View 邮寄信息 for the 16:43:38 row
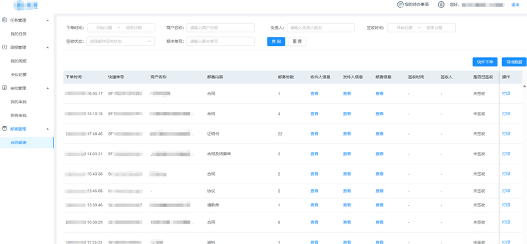Viewport: 527px width, 244px height. (379, 174)
